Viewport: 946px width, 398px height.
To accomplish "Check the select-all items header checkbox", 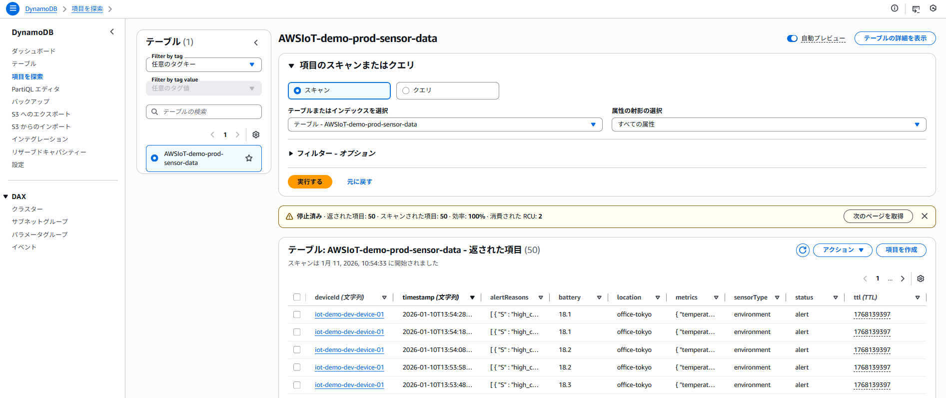I will click(x=297, y=297).
